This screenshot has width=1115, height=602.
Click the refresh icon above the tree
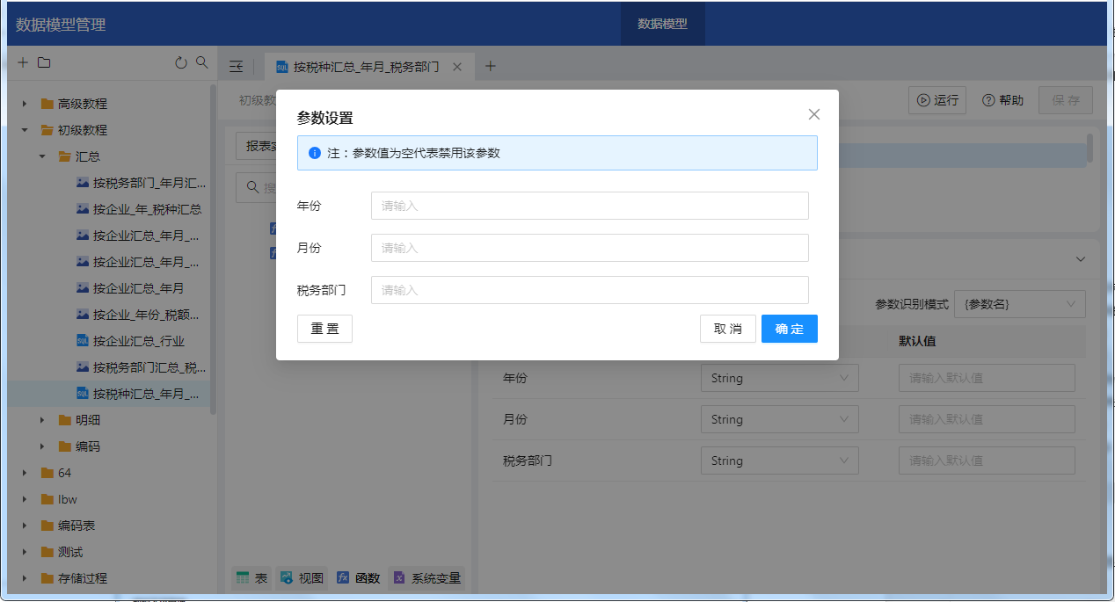181,63
